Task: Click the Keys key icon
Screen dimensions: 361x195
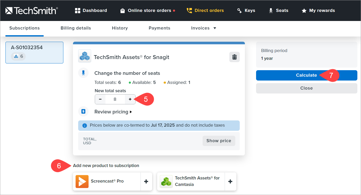Action: click(239, 11)
